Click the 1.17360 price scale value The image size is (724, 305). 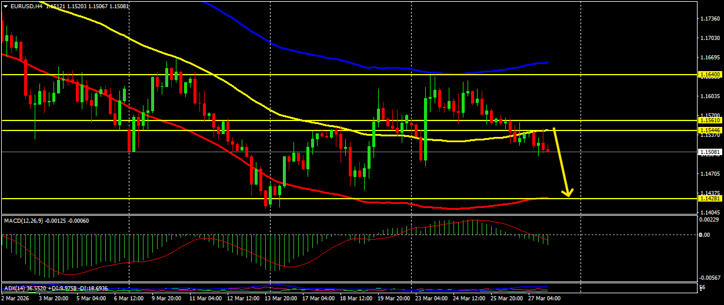710,19
